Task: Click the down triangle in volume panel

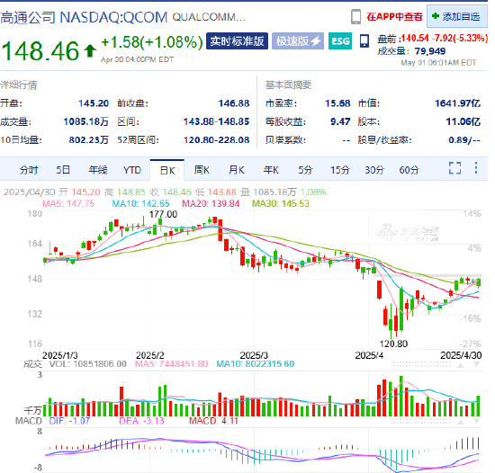Action: coord(476,365)
